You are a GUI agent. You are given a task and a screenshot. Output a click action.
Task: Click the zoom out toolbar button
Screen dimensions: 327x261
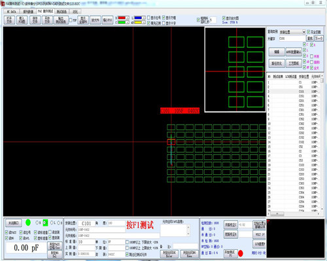coord(107,20)
